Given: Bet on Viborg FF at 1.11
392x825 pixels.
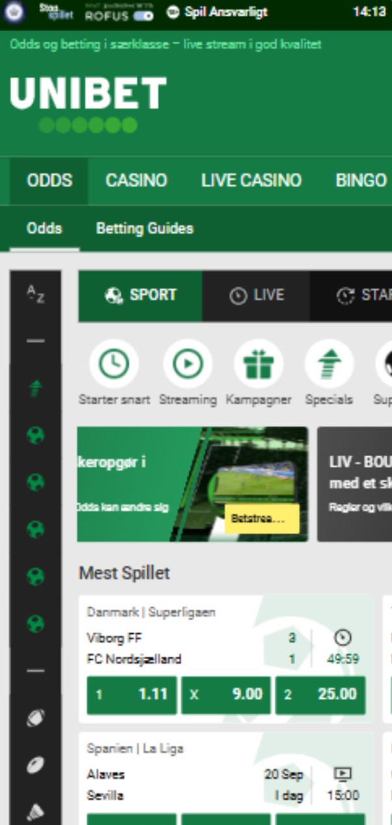Looking at the screenshot, I should click(132, 694).
